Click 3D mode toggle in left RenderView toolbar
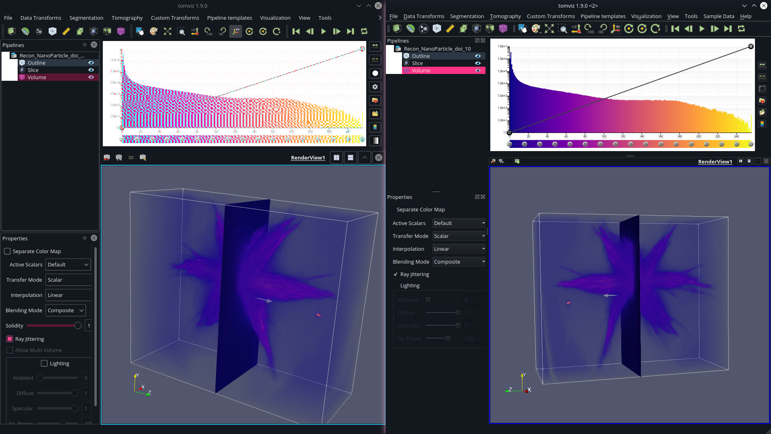The height and width of the screenshot is (434, 771). click(131, 158)
